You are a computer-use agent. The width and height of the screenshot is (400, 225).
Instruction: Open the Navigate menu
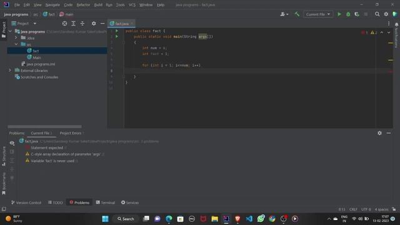pyautogui.click(x=52, y=5)
